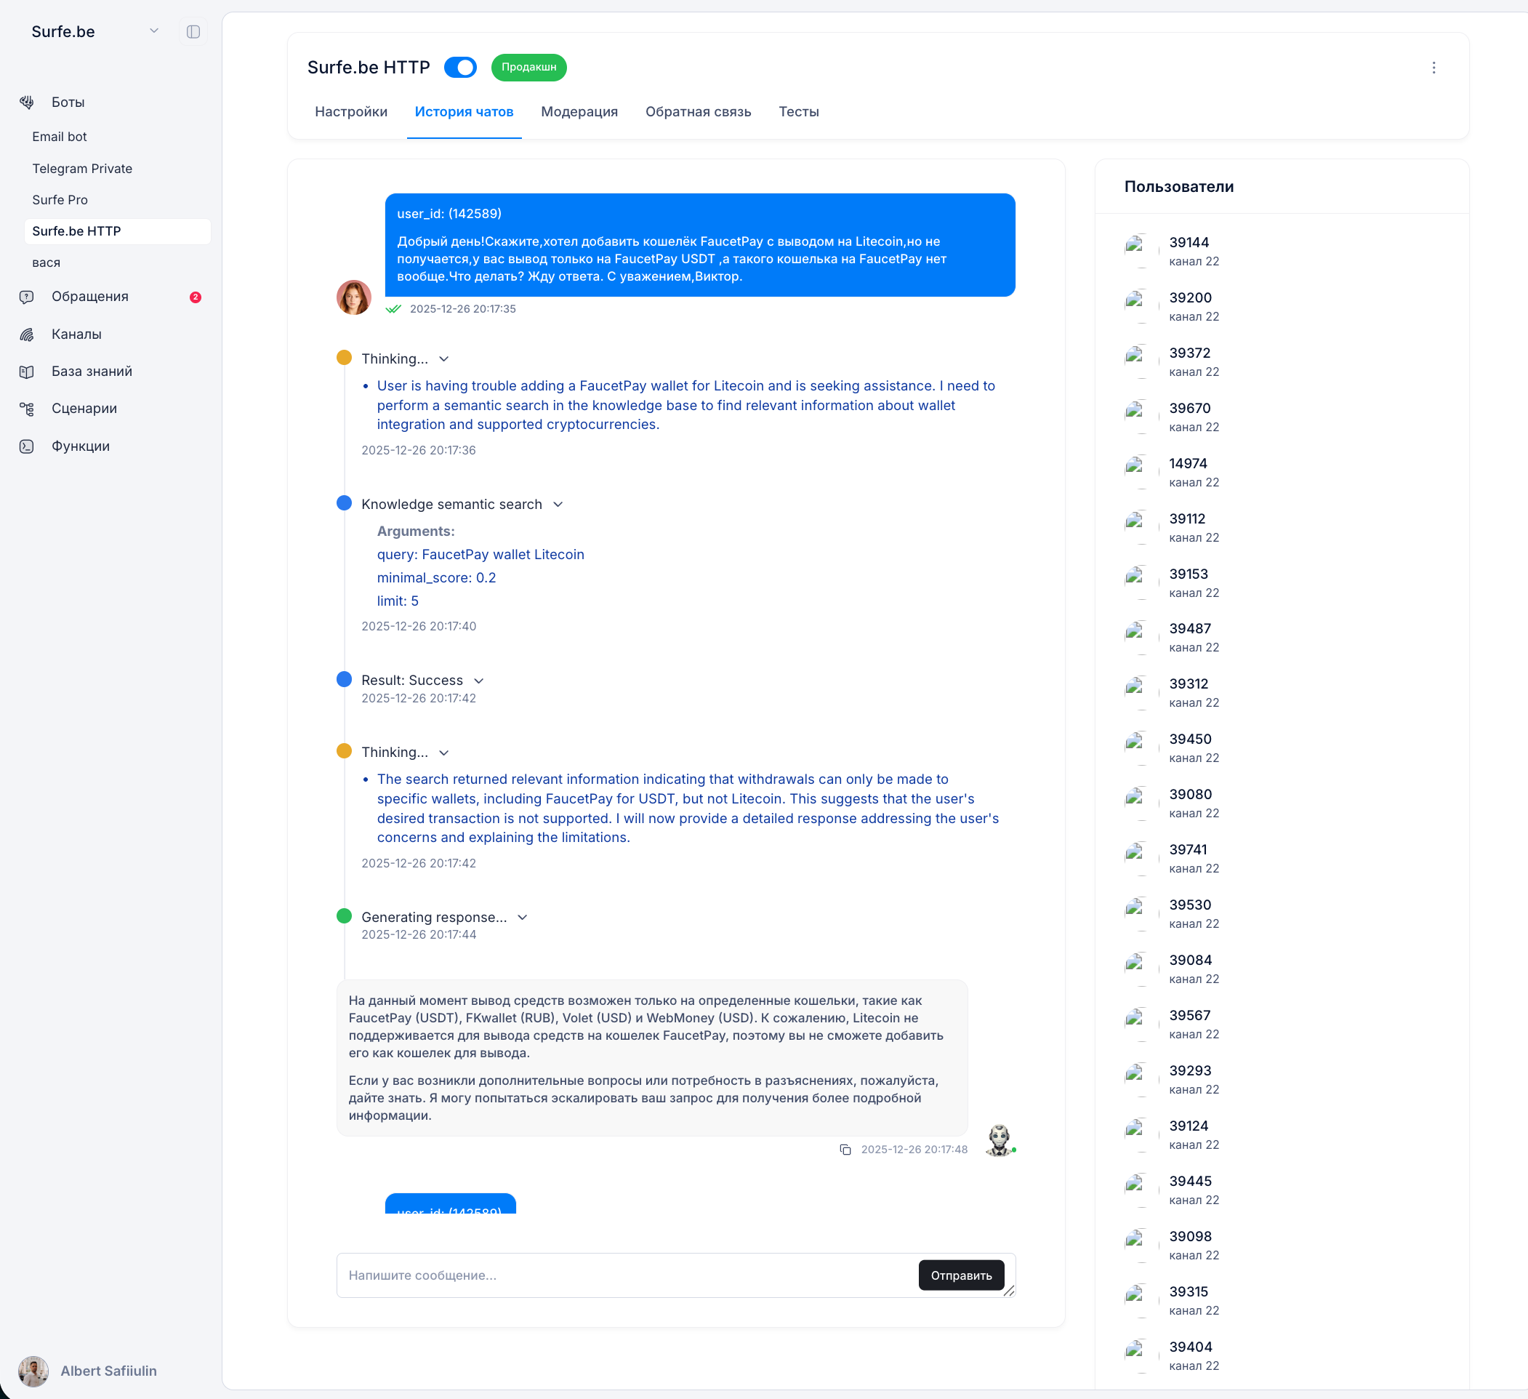Click the Сценарии flow icon
This screenshot has height=1399, width=1528.
pos(28,409)
